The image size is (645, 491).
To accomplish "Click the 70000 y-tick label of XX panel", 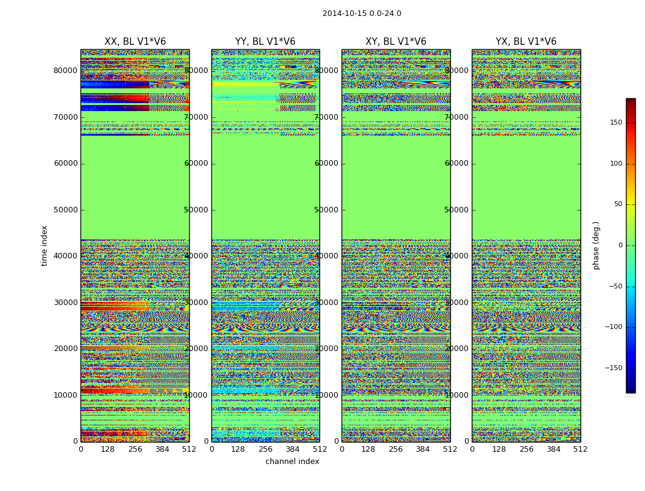I will (65, 117).
